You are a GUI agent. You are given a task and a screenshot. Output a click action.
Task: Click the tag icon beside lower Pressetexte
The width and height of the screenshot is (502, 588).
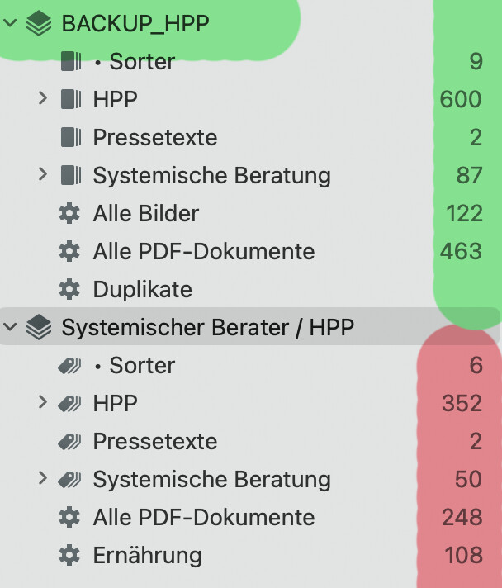click(70, 442)
